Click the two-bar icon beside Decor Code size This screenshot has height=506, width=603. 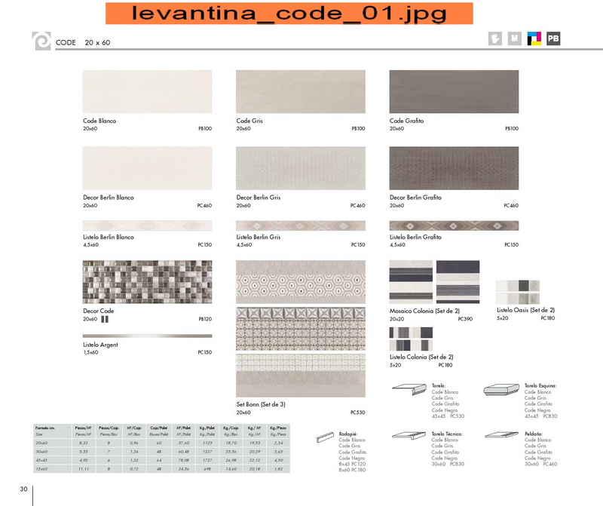[105, 319]
